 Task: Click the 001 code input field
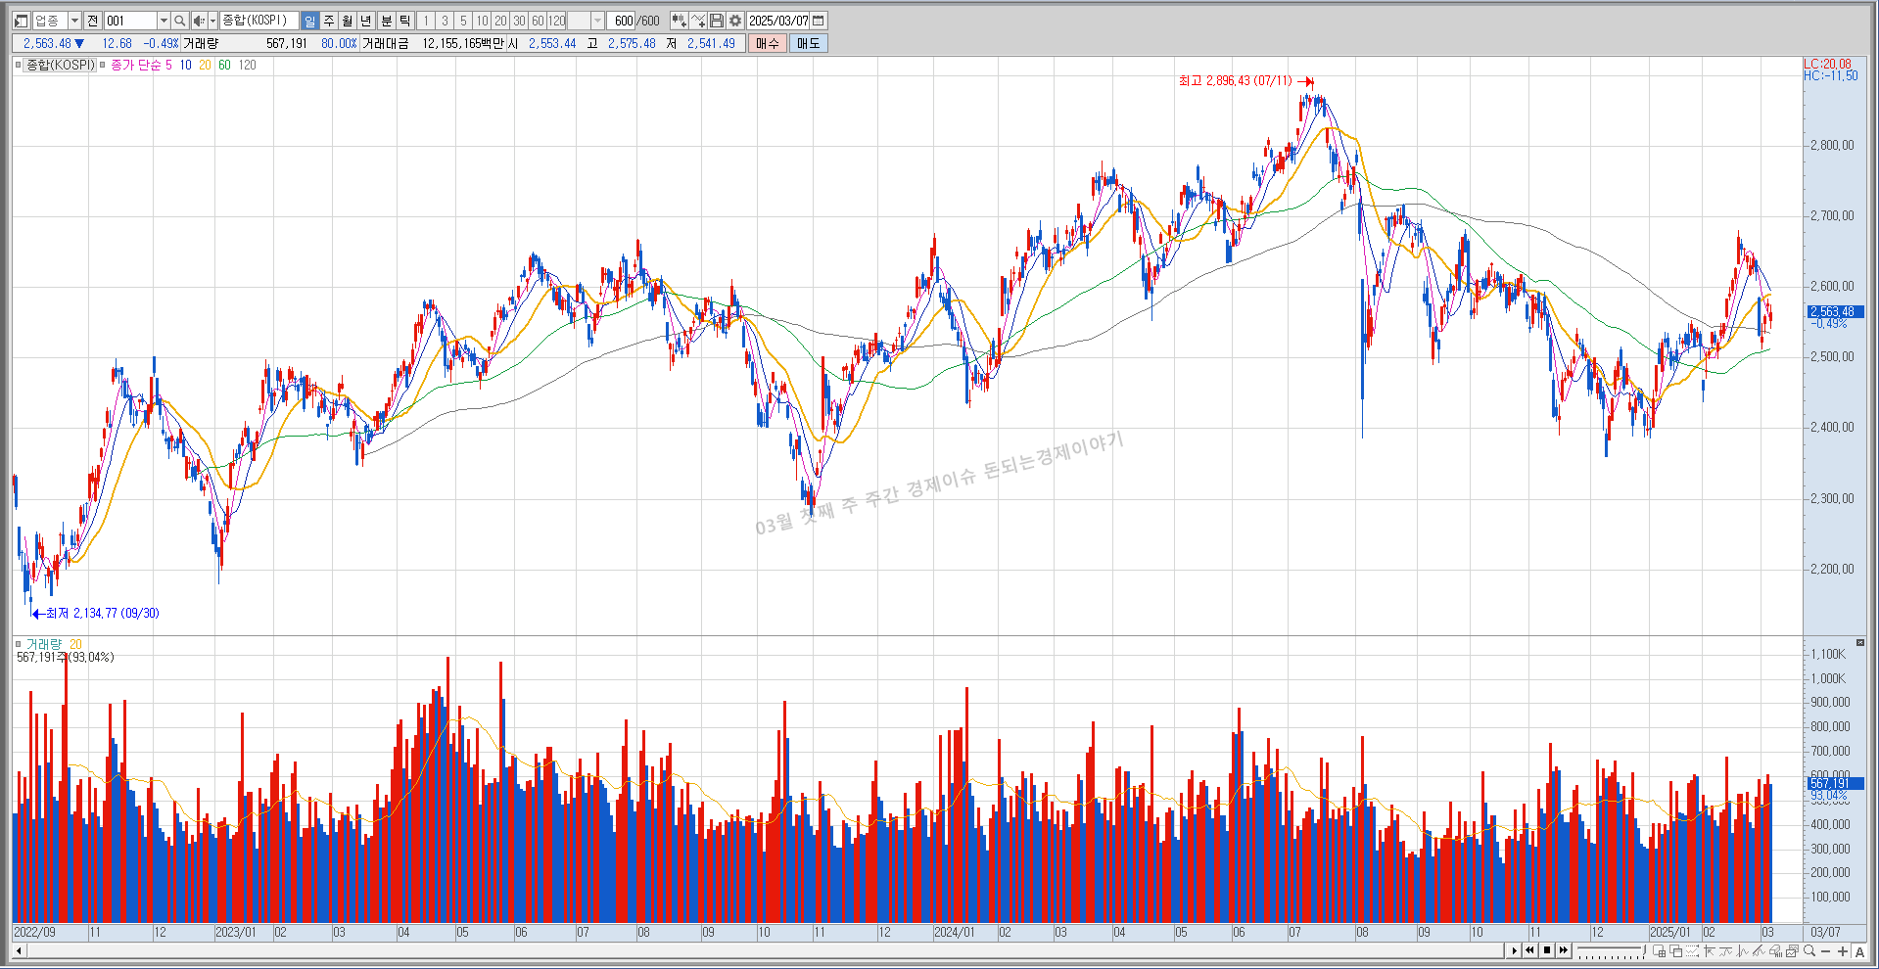click(130, 21)
